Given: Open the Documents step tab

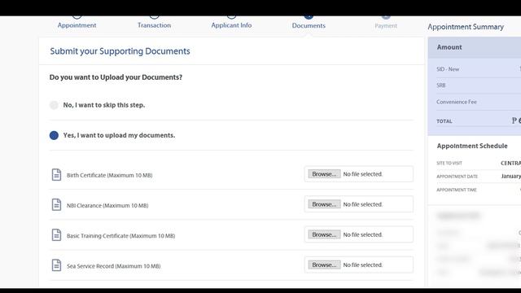Looking at the screenshot, I should point(309,25).
